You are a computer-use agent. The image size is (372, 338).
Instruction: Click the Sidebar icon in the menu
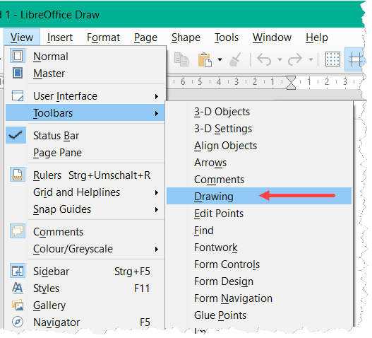18,271
